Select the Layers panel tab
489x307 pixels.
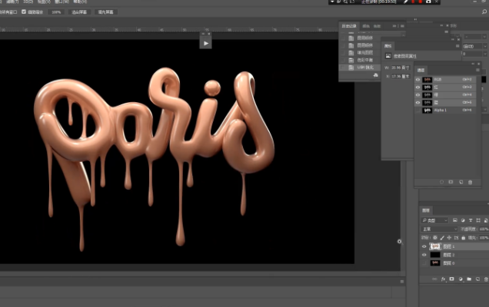[427, 210]
